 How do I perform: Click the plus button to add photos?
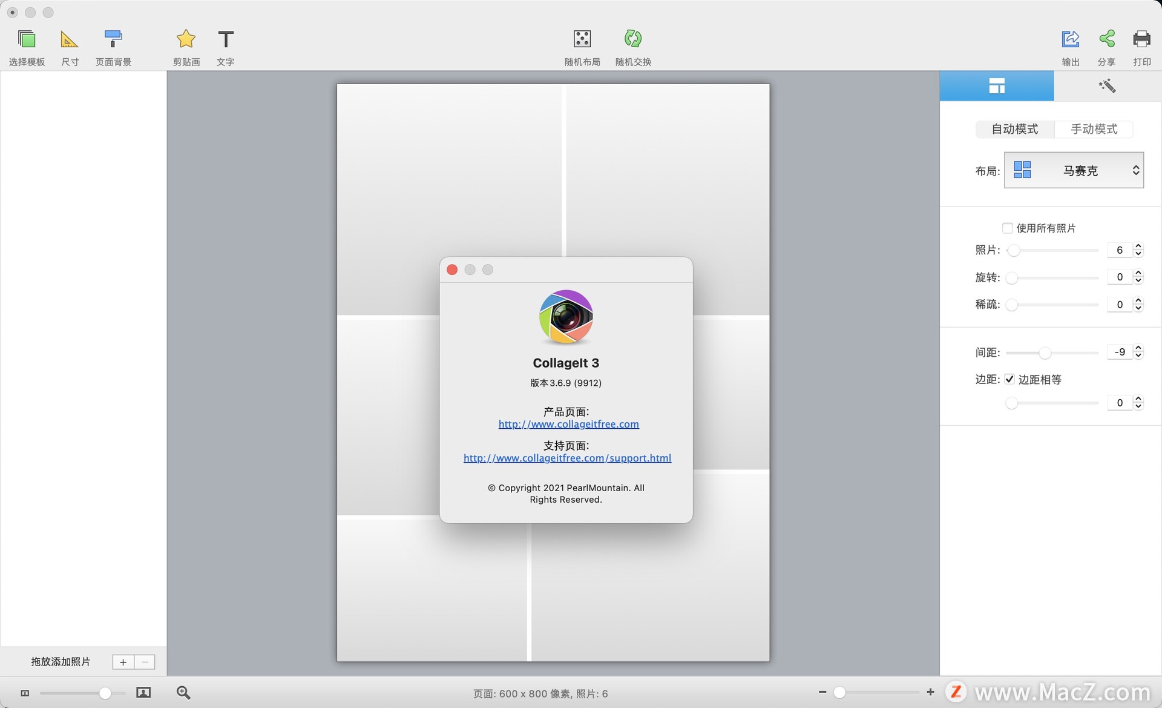click(x=123, y=662)
